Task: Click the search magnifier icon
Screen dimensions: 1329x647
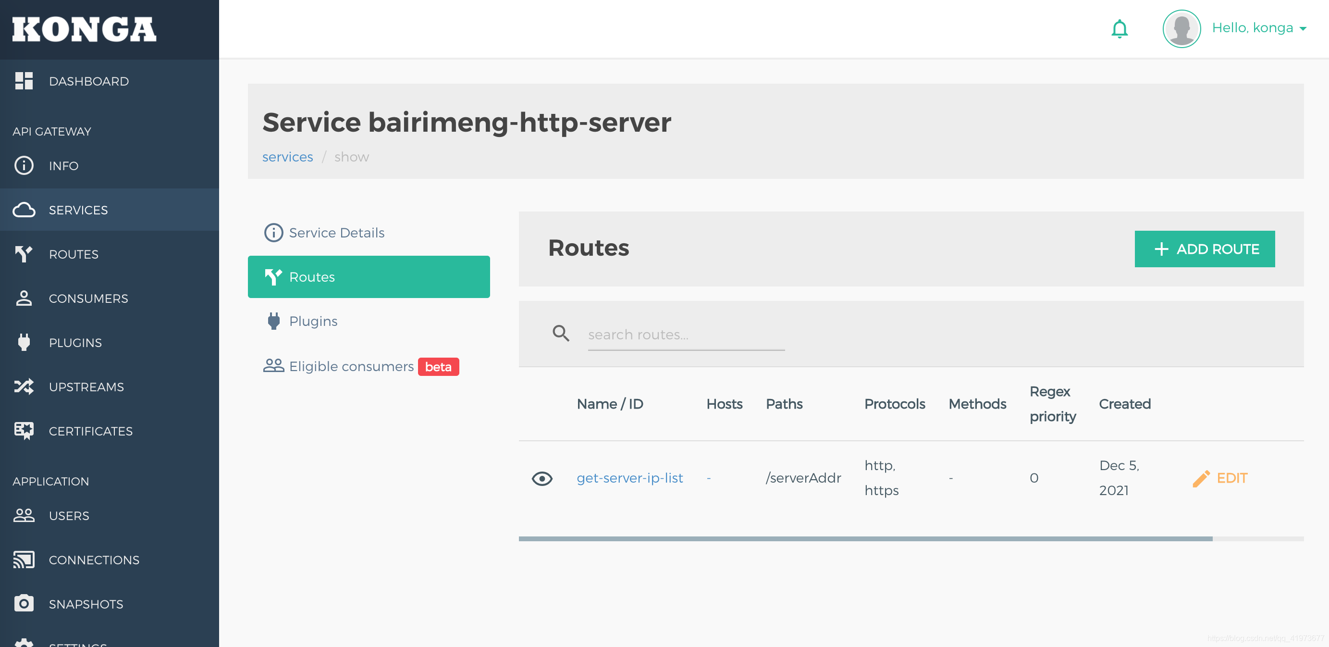Action: tap(561, 333)
